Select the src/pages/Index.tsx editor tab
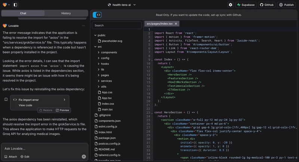299x162 pixels. pos(160,24)
